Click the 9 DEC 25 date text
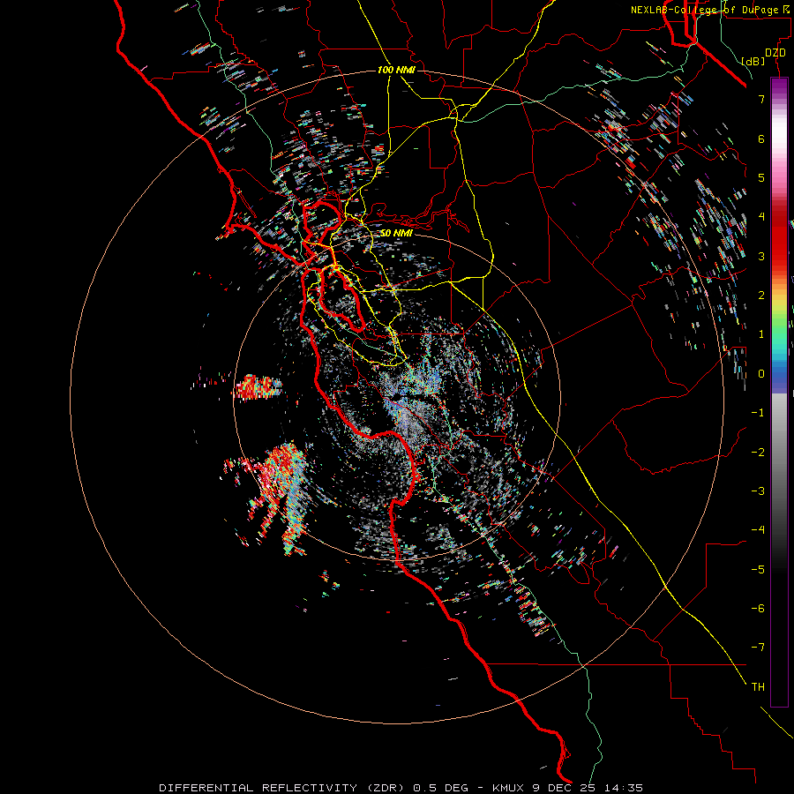This screenshot has height=794, width=794. point(565,788)
